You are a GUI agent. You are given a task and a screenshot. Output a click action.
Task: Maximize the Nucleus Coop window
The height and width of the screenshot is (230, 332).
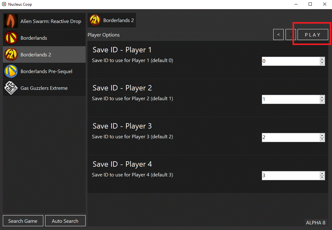pos(310,4)
